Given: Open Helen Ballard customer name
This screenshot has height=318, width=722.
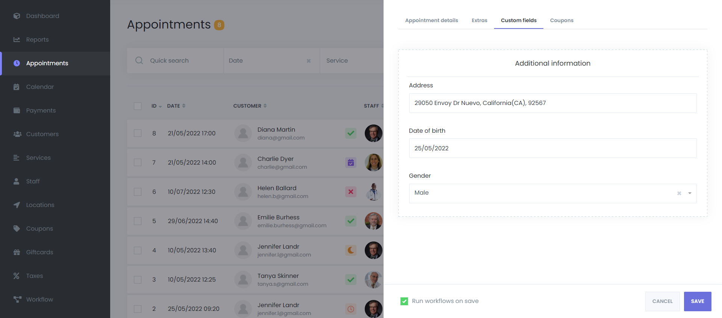Looking at the screenshot, I should coord(277,188).
